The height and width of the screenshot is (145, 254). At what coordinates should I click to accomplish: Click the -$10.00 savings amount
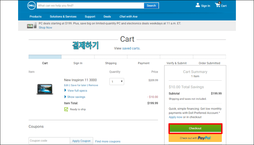(153, 97)
